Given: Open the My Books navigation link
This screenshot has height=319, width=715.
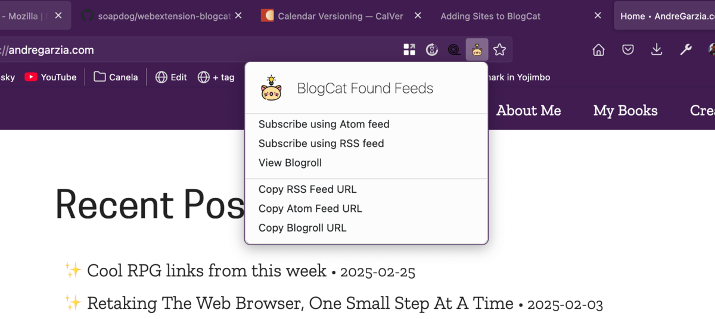Looking at the screenshot, I should tap(626, 110).
